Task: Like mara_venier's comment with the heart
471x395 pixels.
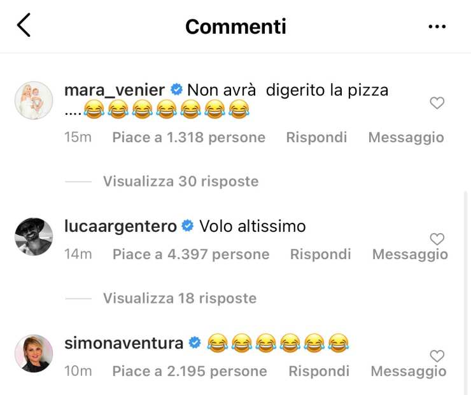Action: (x=437, y=103)
